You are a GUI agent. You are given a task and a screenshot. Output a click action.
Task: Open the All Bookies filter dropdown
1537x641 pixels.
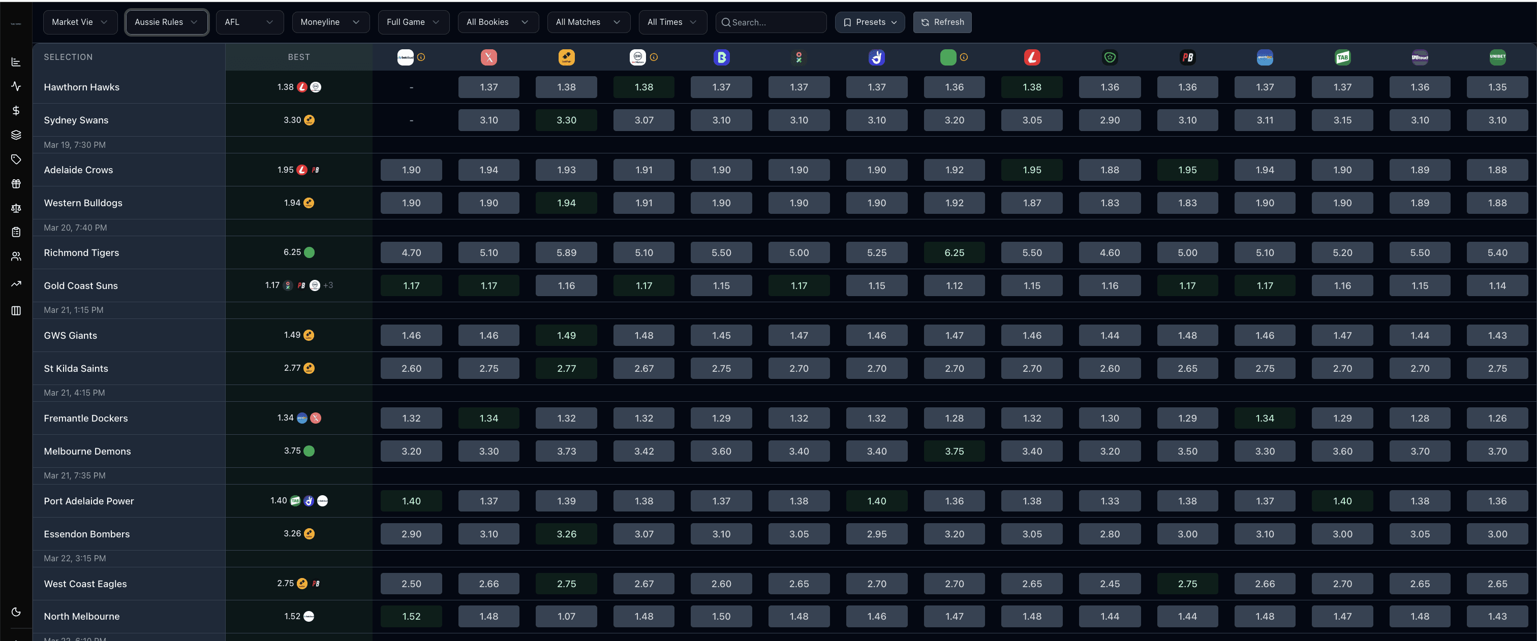pos(497,22)
